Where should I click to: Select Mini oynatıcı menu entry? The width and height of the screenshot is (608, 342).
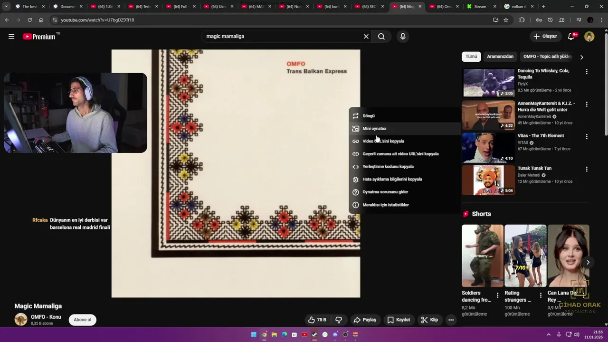click(404, 129)
